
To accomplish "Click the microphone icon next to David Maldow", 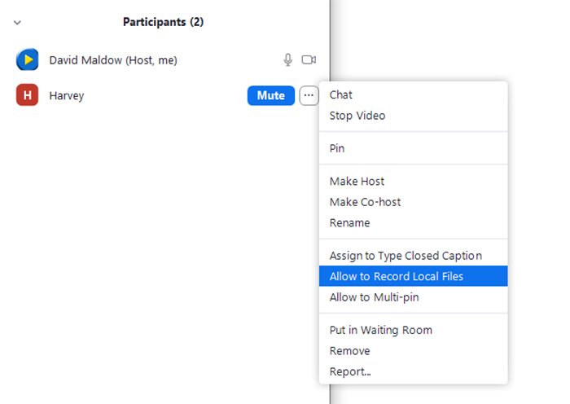I will 287,59.
